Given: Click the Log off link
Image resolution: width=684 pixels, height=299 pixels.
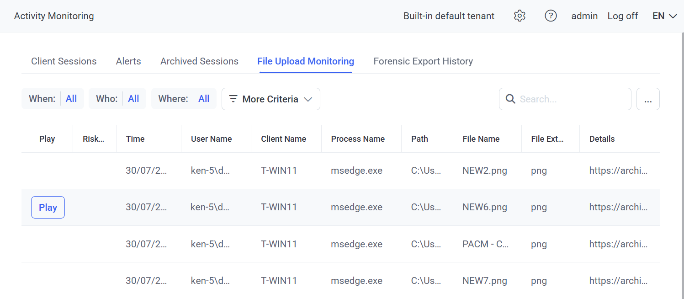Looking at the screenshot, I should 622,16.
